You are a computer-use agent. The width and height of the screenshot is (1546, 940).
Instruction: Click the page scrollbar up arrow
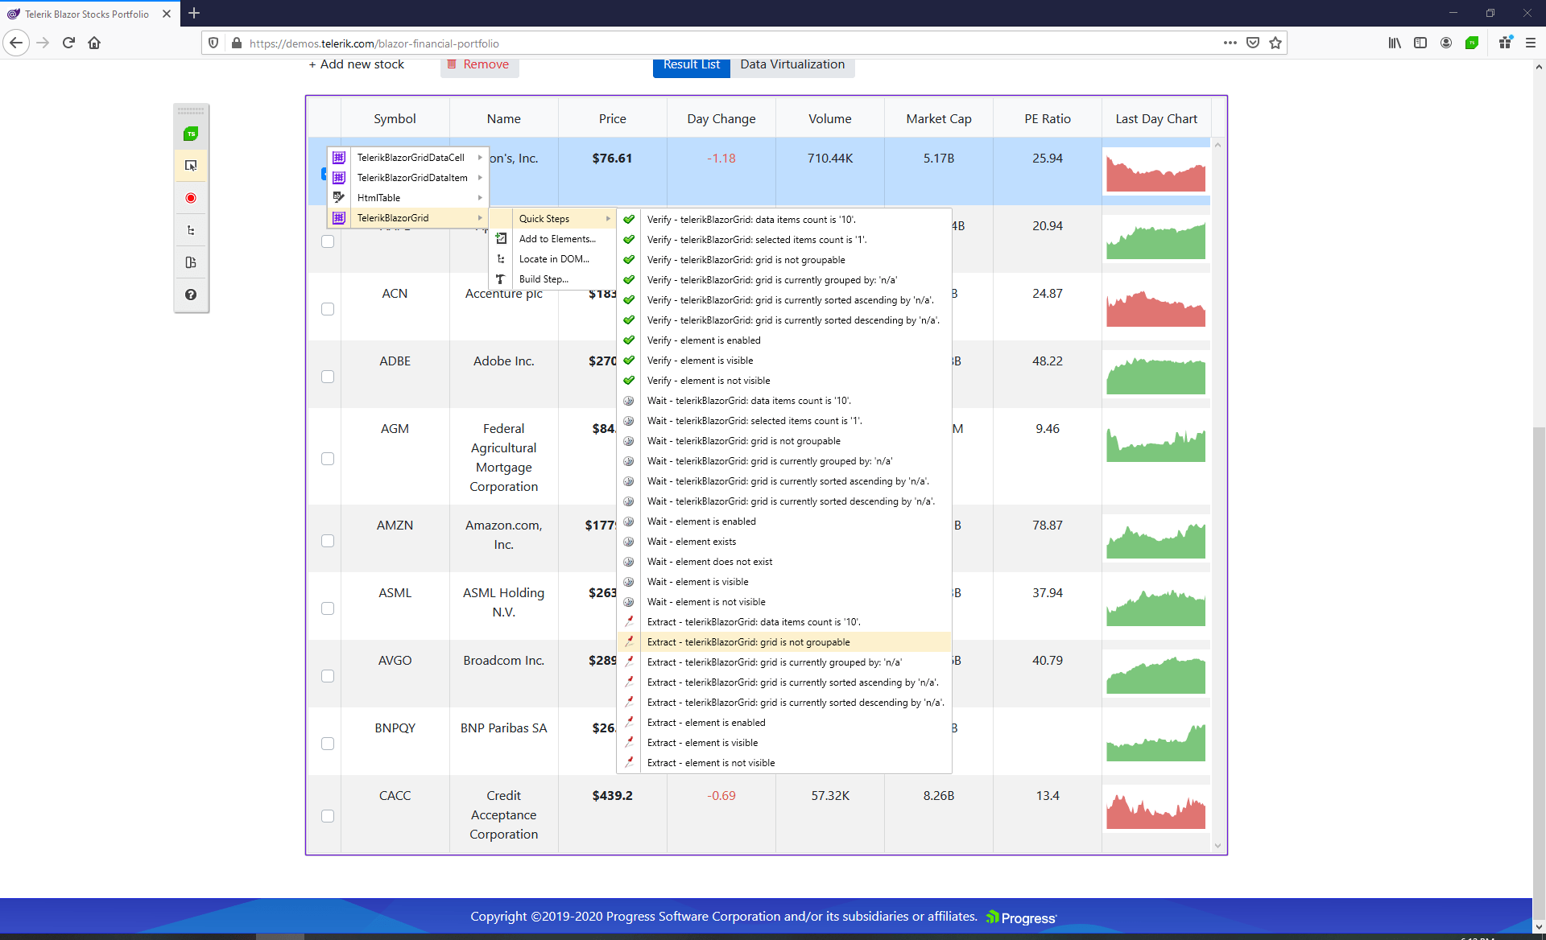pyautogui.click(x=1539, y=68)
